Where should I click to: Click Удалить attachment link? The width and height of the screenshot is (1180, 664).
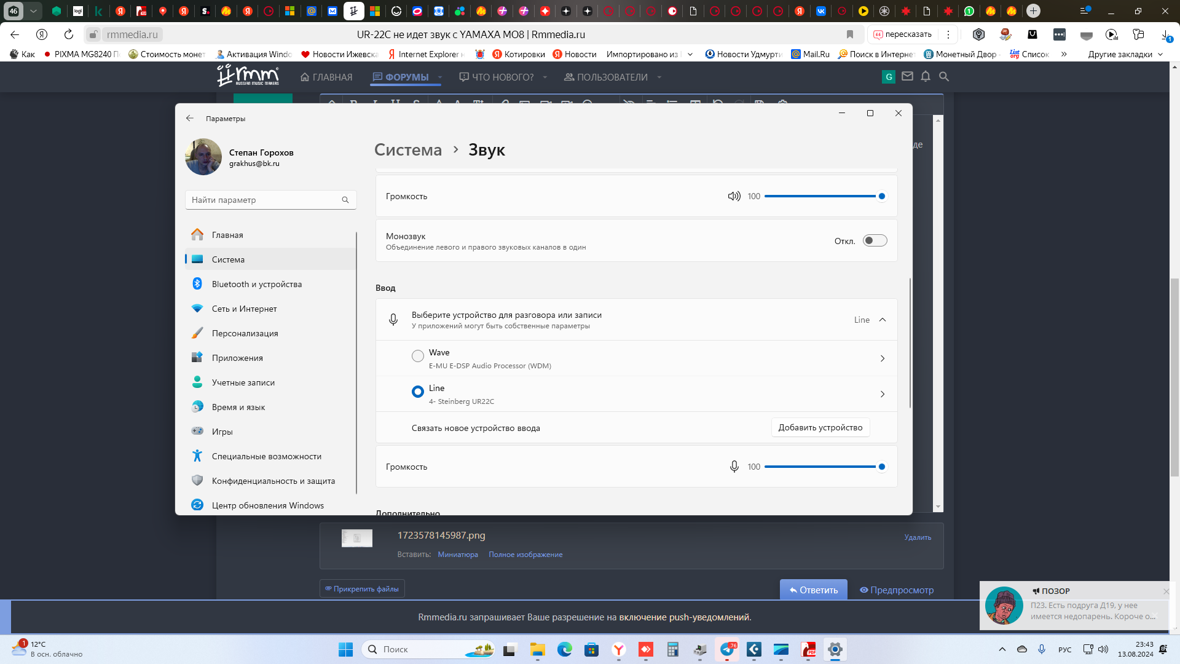pyautogui.click(x=918, y=537)
